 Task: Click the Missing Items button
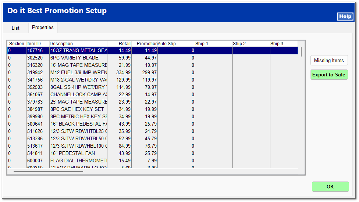pyautogui.click(x=329, y=60)
